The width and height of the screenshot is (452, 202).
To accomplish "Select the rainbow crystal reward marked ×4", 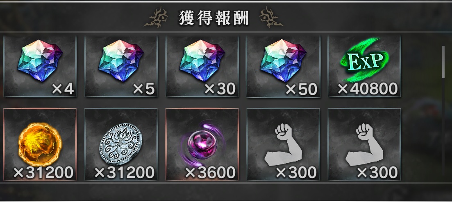I will [x=40, y=66].
